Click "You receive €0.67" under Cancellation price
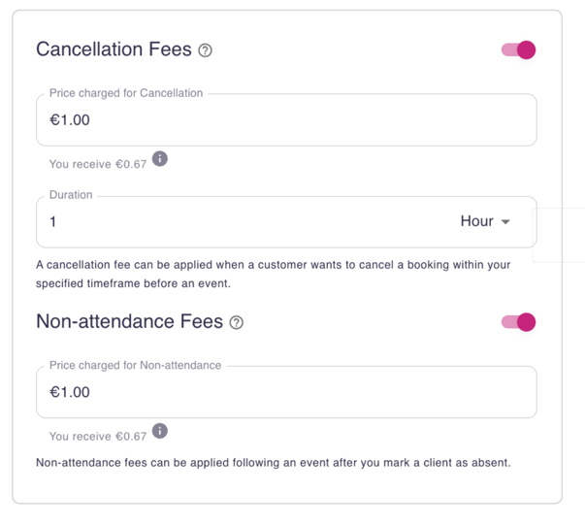The width and height of the screenshot is (585, 525). (98, 164)
